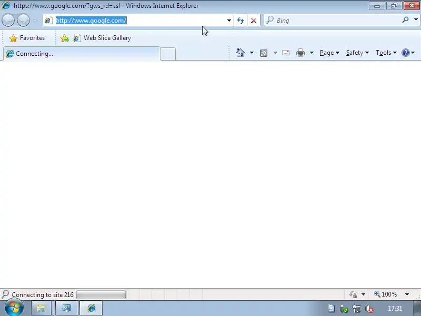Open the Tools menu
The width and height of the screenshot is (421, 316).
click(386, 53)
